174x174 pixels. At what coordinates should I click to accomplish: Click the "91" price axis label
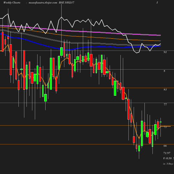165,52
